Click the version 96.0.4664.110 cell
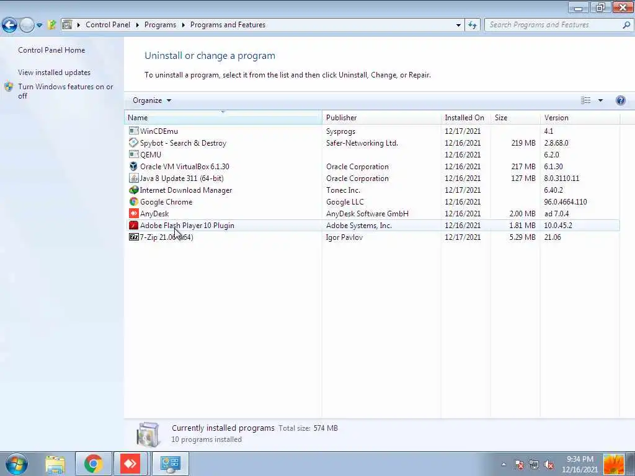Screen dimensions: 635x476 click(566, 201)
